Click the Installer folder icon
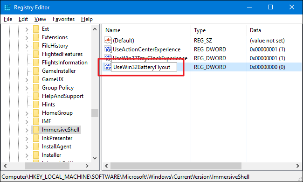 point(36,155)
